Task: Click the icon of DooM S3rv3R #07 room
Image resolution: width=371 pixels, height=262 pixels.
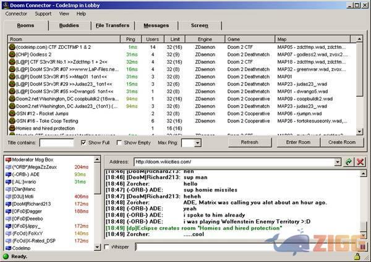Action: click(12, 69)
